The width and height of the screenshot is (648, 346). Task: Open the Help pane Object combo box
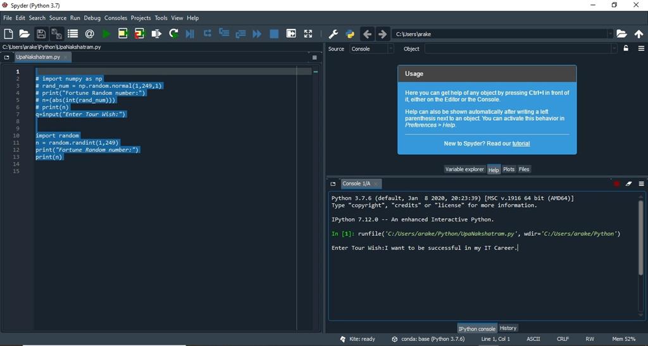pyautogui.click(x=520, y=49)
